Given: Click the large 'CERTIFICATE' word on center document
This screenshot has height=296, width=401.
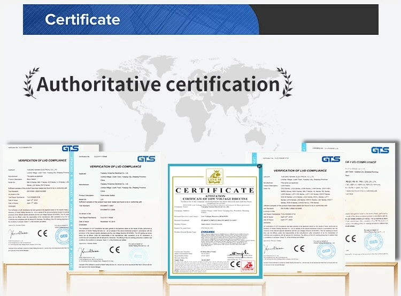Looking at the screenshot, I should click(215, 190).
